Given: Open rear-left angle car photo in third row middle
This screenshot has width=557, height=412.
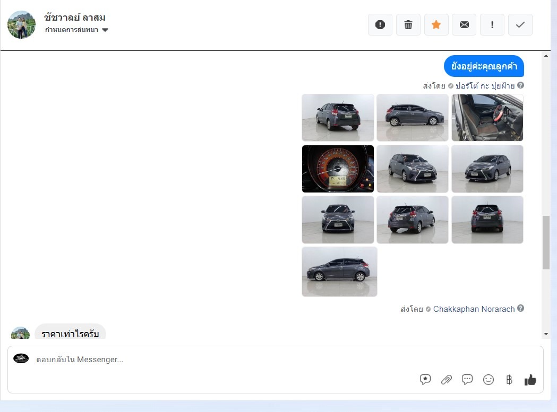Looking at the screenshot, I should (413, 220).
